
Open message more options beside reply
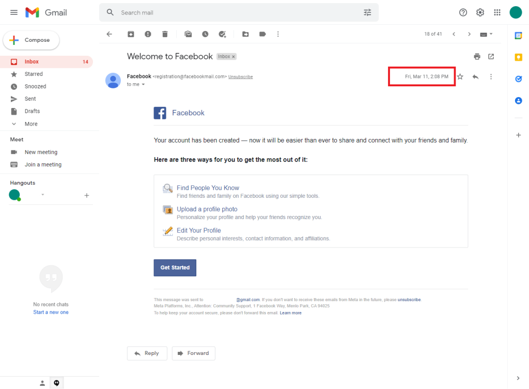[491, 76]
